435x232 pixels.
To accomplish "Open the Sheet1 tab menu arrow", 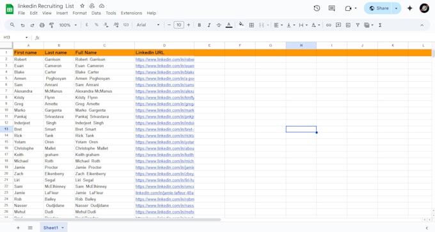I will point(63,228).
